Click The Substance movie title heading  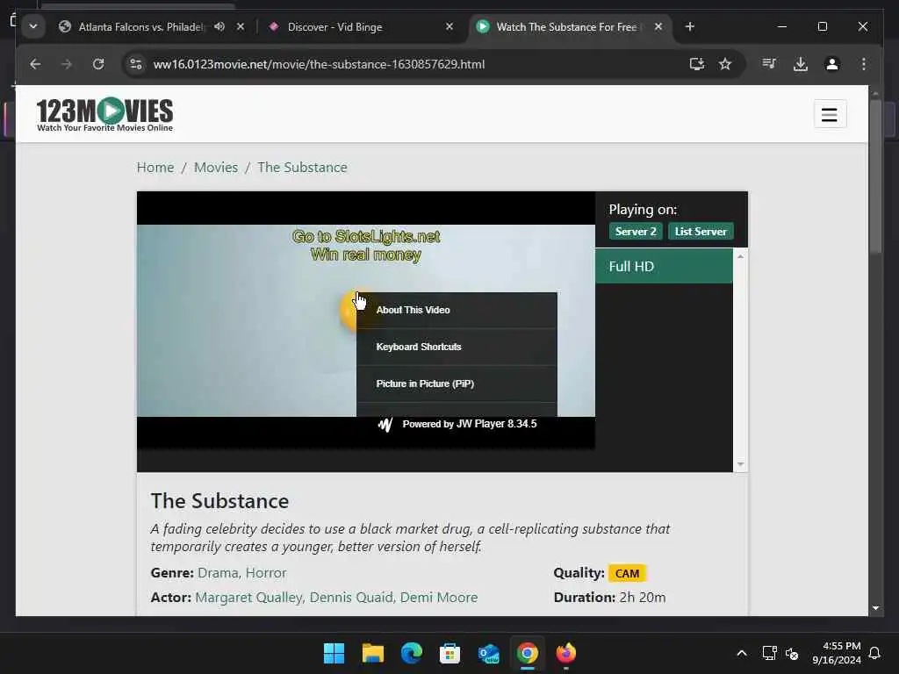tap(219, 501)
